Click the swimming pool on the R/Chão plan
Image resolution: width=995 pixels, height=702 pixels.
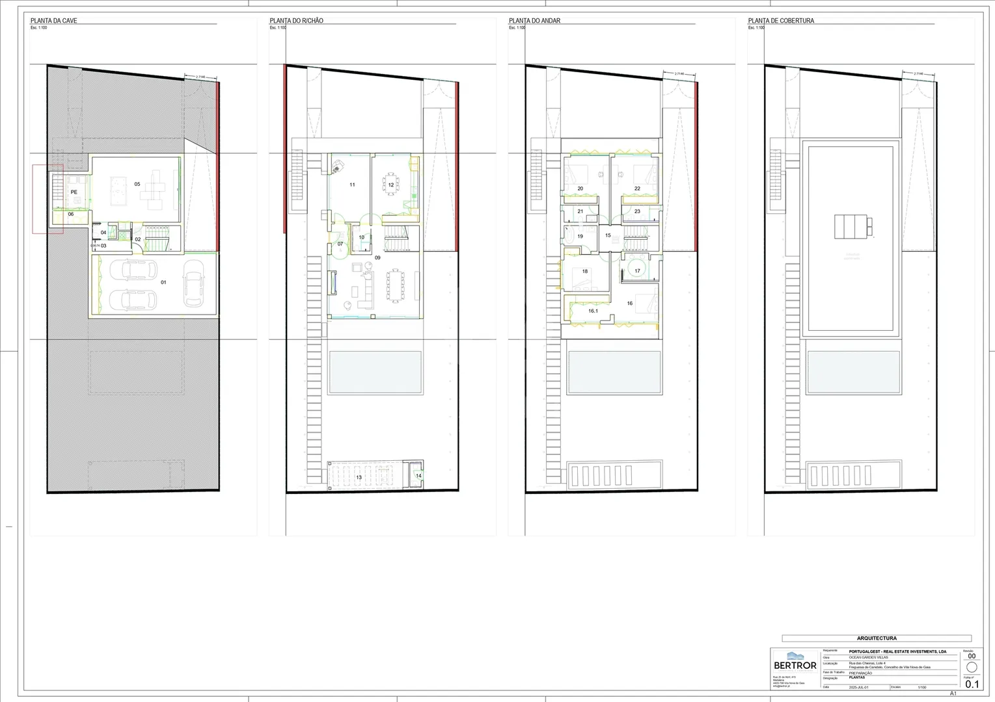pos(375,372)
